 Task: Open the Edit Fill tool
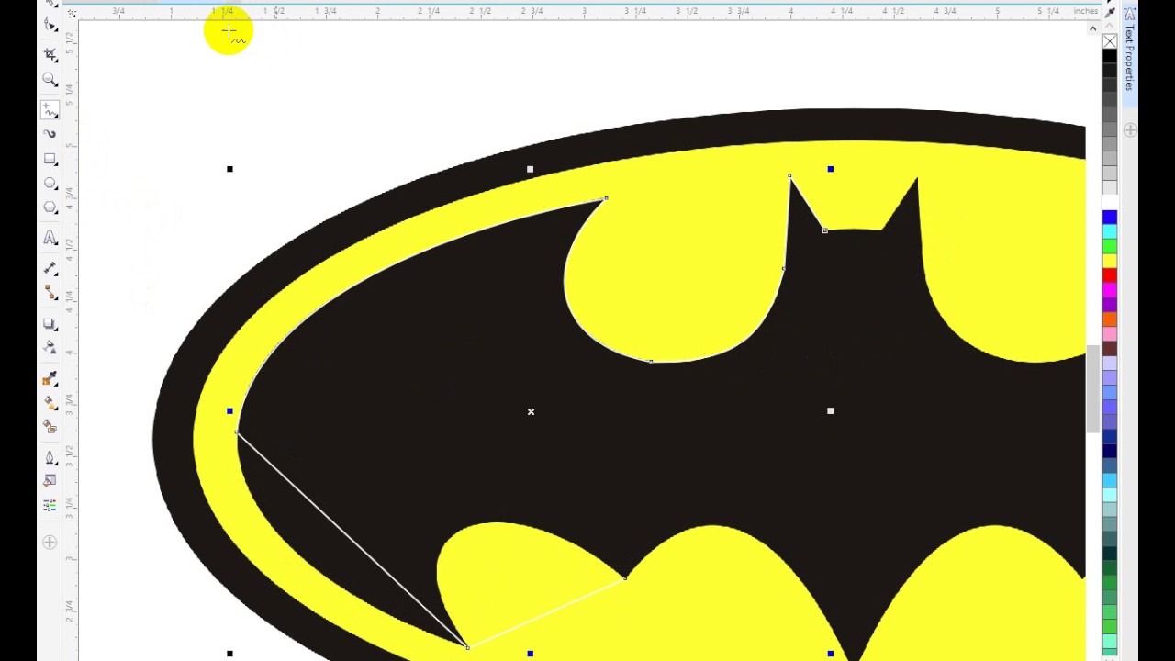coord(50,480)
